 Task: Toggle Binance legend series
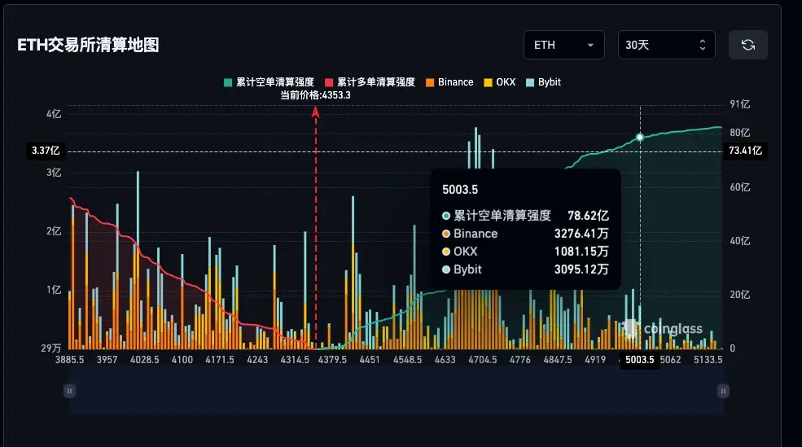[x=449, y=82]
